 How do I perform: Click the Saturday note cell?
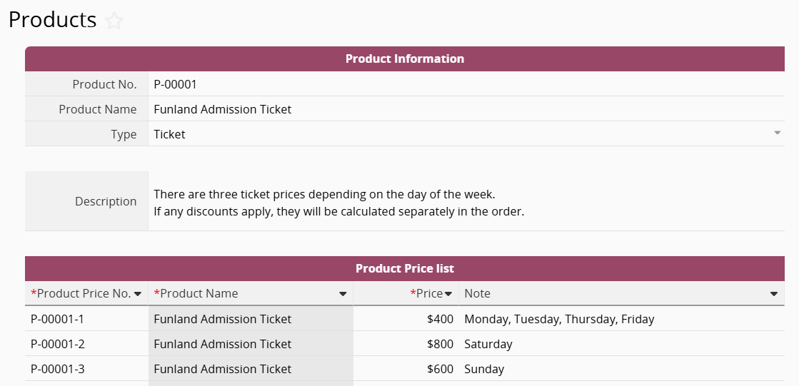click(488, 344)
